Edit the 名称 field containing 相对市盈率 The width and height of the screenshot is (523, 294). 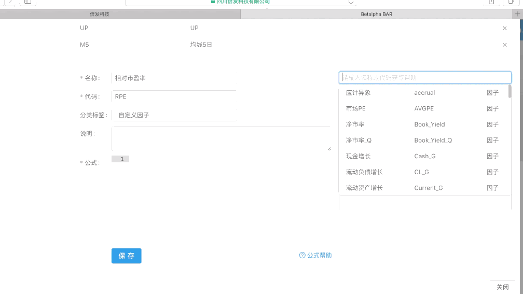point(174,78)
